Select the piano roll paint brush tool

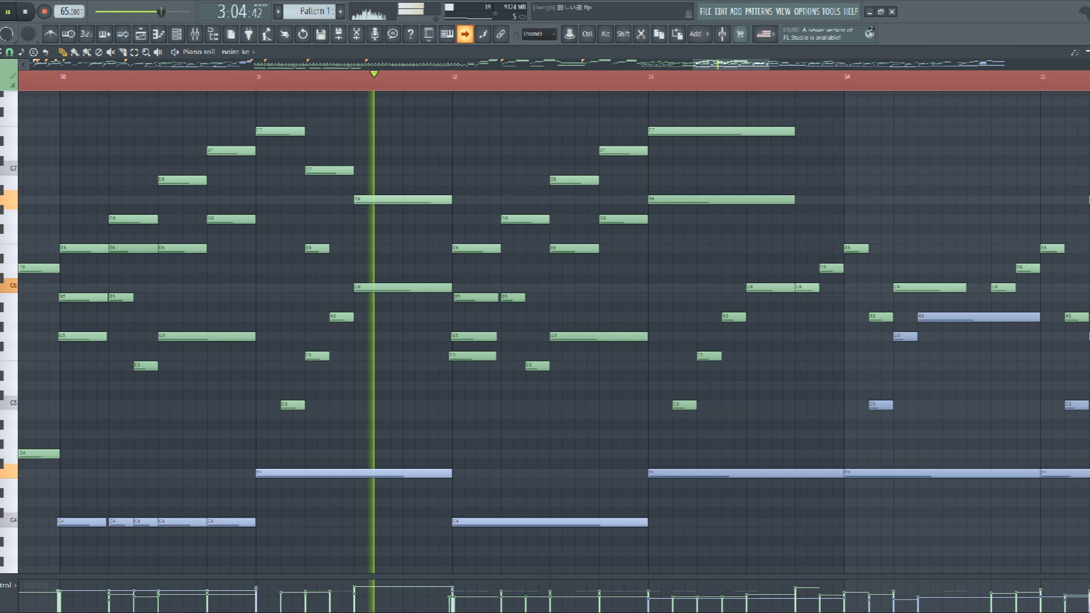(74, 52)
